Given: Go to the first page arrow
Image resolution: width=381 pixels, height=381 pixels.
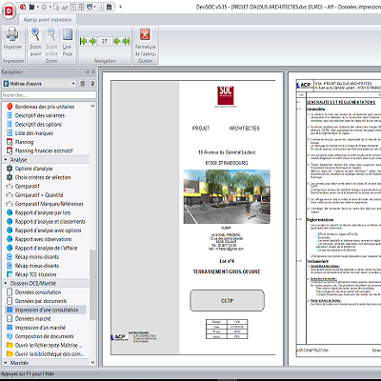Looking at the screenshot, I should tap(84, 41).
